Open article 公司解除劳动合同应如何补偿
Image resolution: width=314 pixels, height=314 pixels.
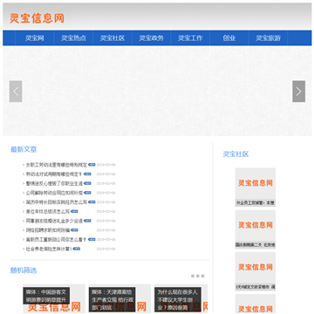click(54, 193)
